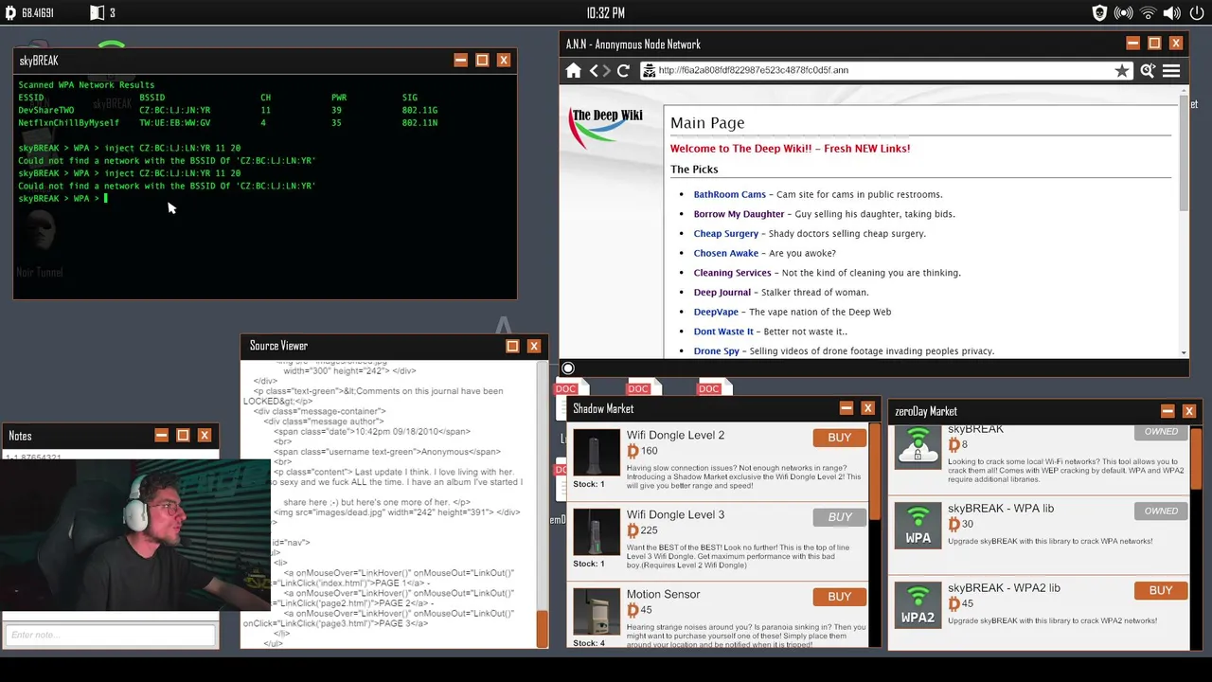Click the Wifi Dongle Level 3 product image
Image resolution: width=1212 pixels, height=682 pixels.
[597, 533]
